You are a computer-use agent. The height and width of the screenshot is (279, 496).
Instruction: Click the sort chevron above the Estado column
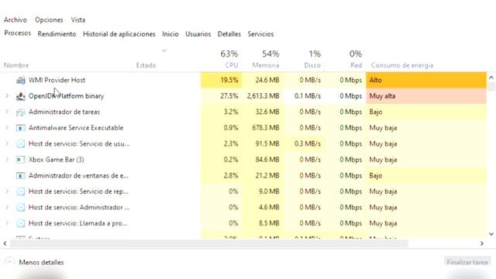tap(164, 50)
